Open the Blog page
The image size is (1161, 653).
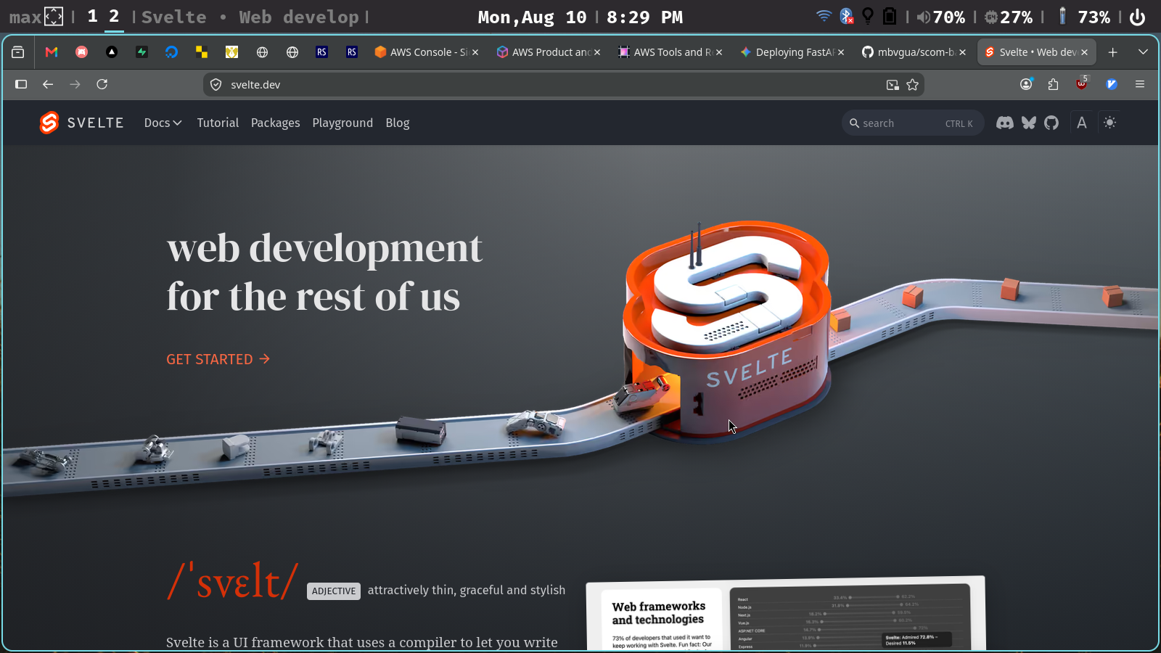[398, 123]
